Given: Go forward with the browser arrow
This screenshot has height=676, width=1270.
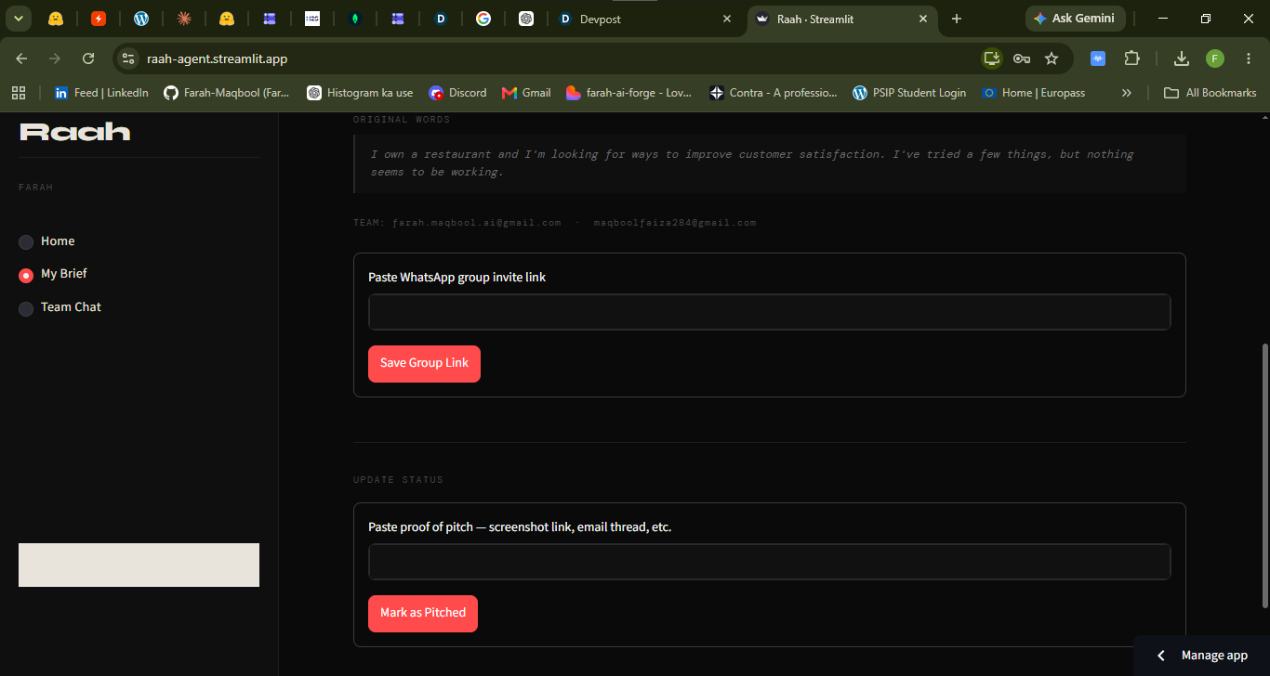Looking at the screenshot, I should 55,58.
